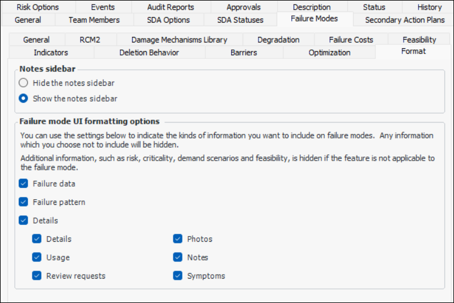454x303 pixels.
Task: Select Show the notes sidebar option
Action: tap(24, 98)
